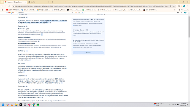Clear the search box with the X

(x=72, y=12)
